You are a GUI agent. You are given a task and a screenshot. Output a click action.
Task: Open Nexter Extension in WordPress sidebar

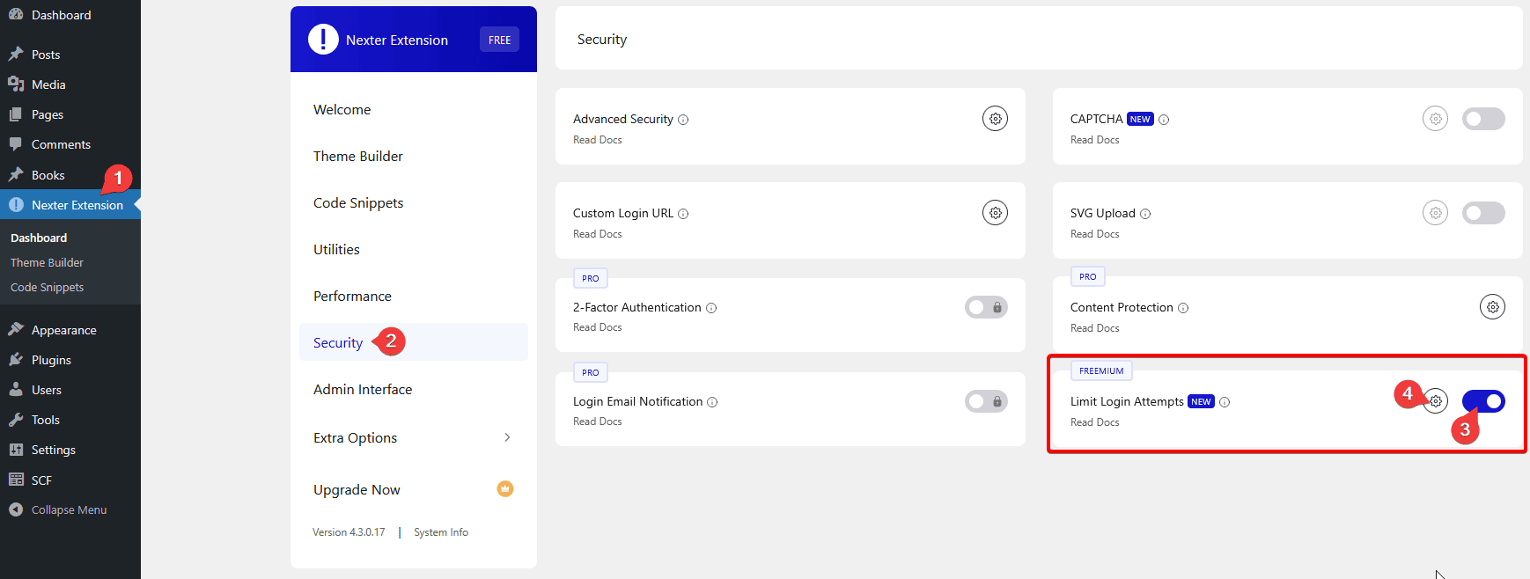coord(70,205)
